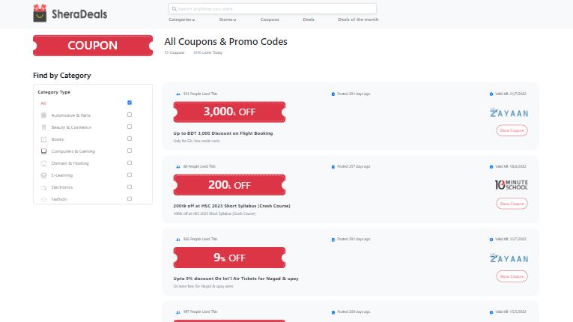Show Coupon for 200 OFF HSC course
Image resolution: width=573 pixels, height=322 pixels.
[512, 204]
